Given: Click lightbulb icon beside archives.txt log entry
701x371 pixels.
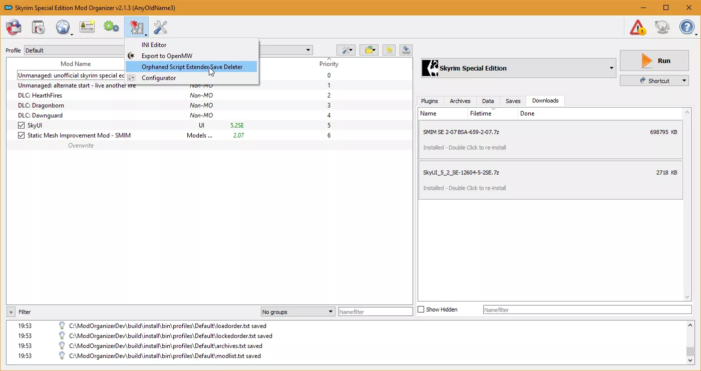Looking at the screenshot, I should pos(62,346).
